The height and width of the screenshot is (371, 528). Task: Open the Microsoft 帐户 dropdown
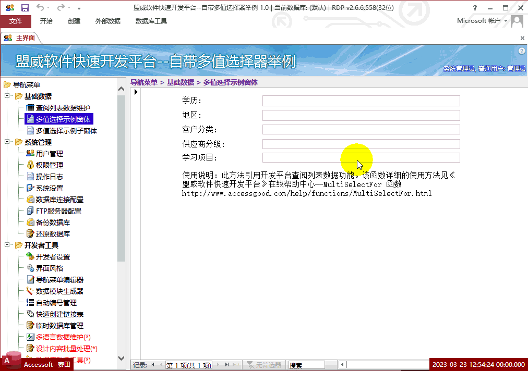(482, 21)
